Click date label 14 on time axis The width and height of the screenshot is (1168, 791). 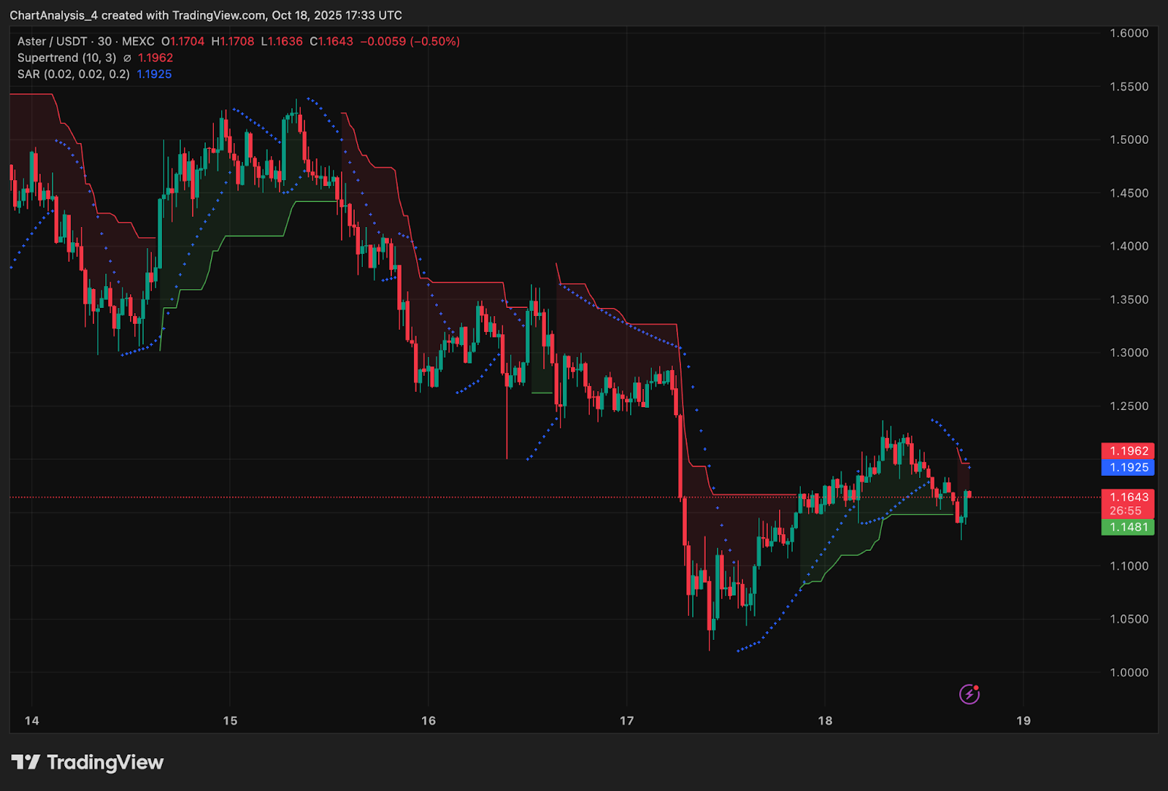point(31,721)
